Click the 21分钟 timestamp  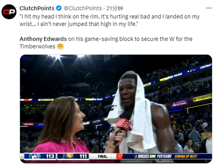(115, 8)
